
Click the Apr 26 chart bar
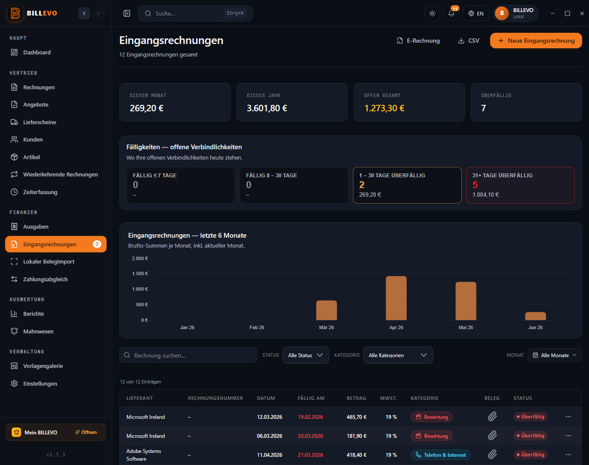pos(396,298)
